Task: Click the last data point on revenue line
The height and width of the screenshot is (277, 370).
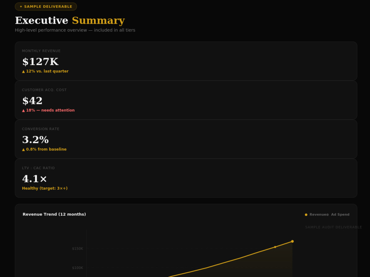Action: click(292, 241)
